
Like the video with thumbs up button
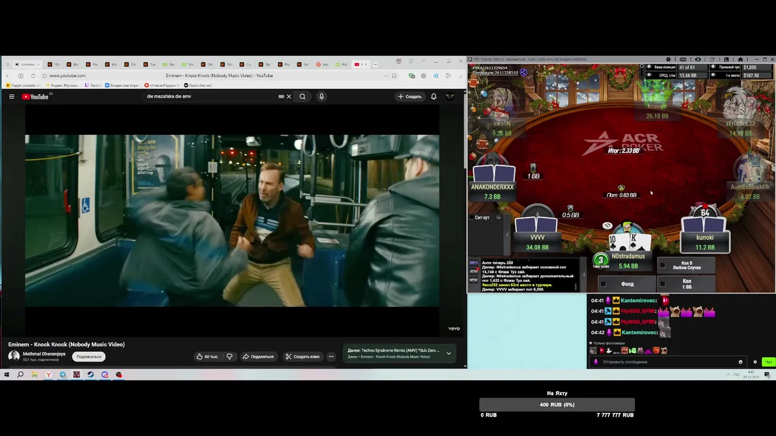pos(207,357)
